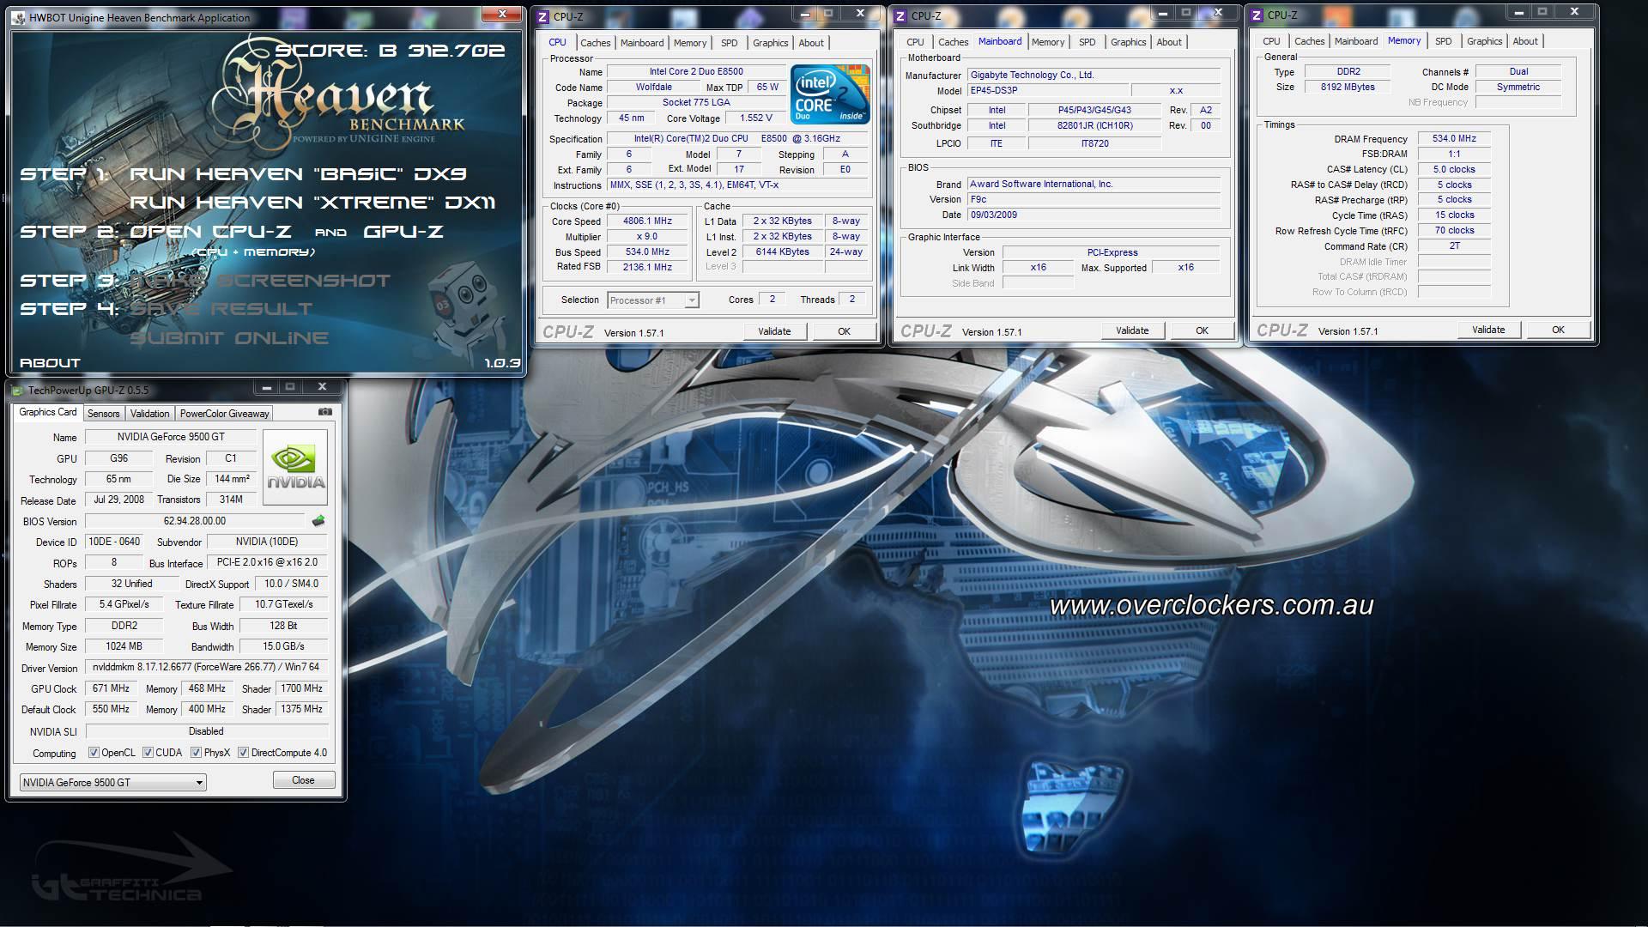Run Heaven "Basic" DX9 benchmark
Image resolution: width=1648 pixels, height=927 pixels.
tap(298, 174)
